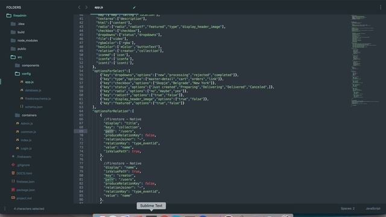This screenshot has height=217, width=386.
Task: Click the JS icon beside Login.js
Action: point(17,148)
